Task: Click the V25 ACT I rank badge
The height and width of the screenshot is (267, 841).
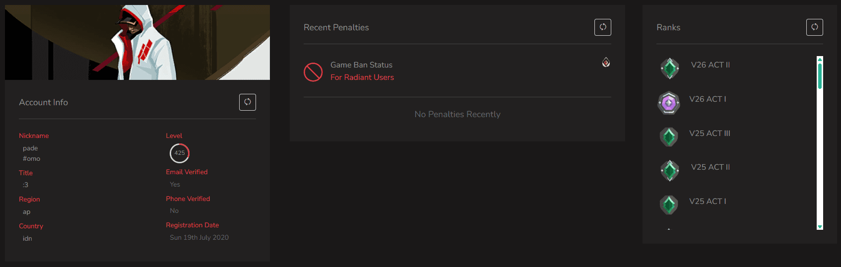Action: coord(669,205)
